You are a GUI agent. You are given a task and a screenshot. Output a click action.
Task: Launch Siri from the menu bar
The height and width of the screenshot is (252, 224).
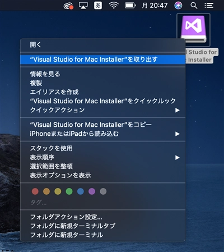pyautogui.click(x=178, y=6)
